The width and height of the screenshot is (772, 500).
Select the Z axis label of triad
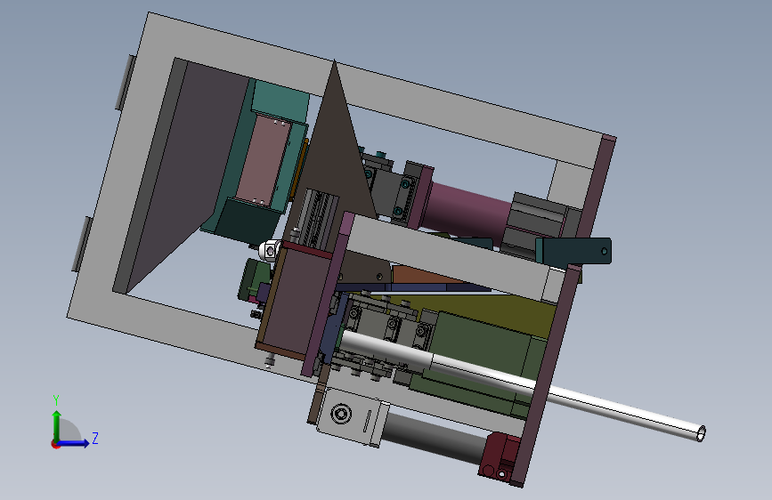pos(95,438)
